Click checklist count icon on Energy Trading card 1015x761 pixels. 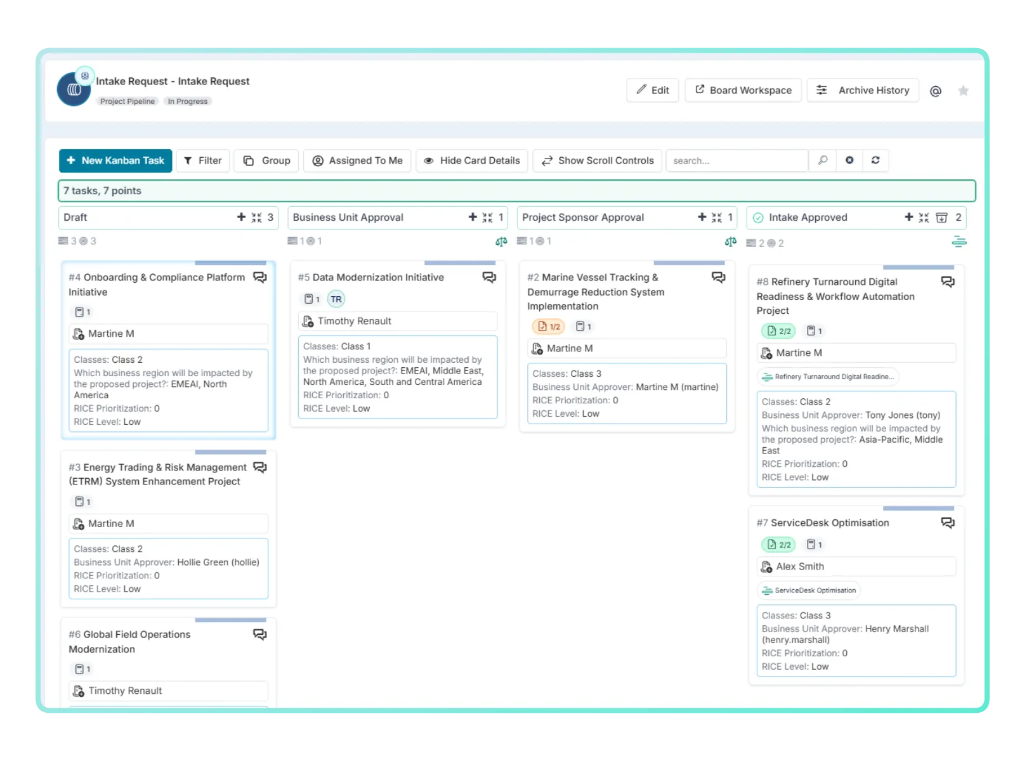click(x=82, y=502)
